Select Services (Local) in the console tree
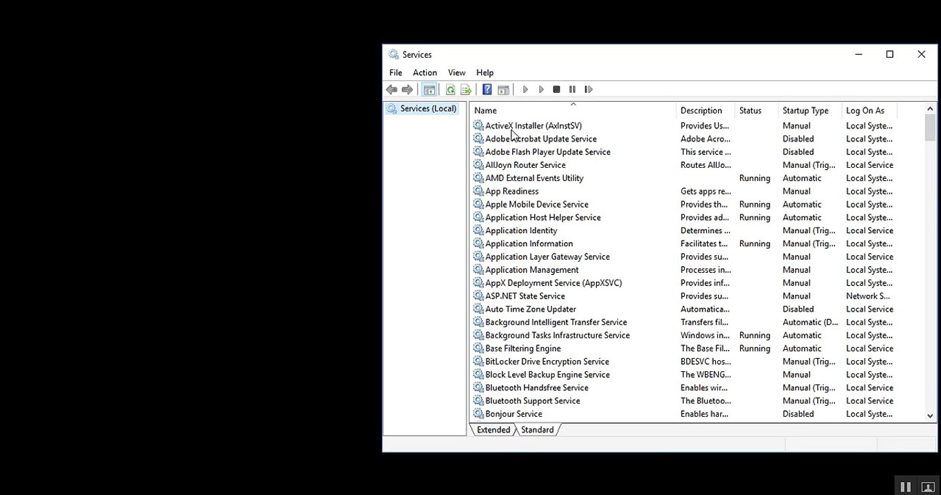This screenshot has height=495, width=941. (428, 109)
